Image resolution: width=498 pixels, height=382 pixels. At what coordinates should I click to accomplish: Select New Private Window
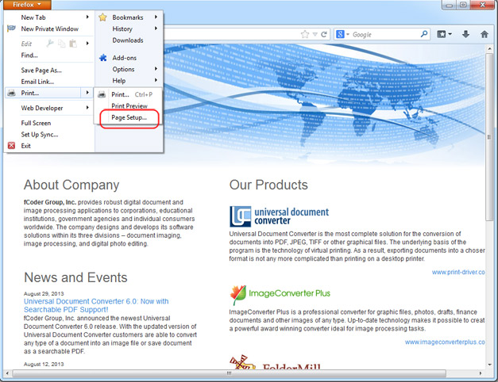pyautogui.click(x=49, y=29)
